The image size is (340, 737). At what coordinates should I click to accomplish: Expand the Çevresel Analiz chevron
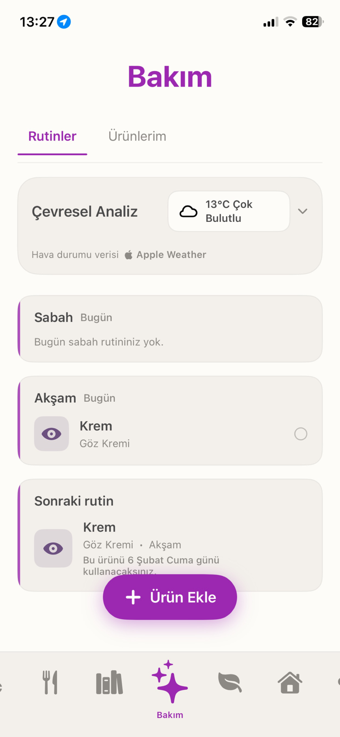point(303,211)
